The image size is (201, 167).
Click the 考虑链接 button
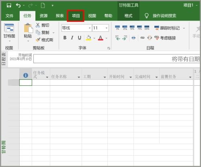pos(165,38)
